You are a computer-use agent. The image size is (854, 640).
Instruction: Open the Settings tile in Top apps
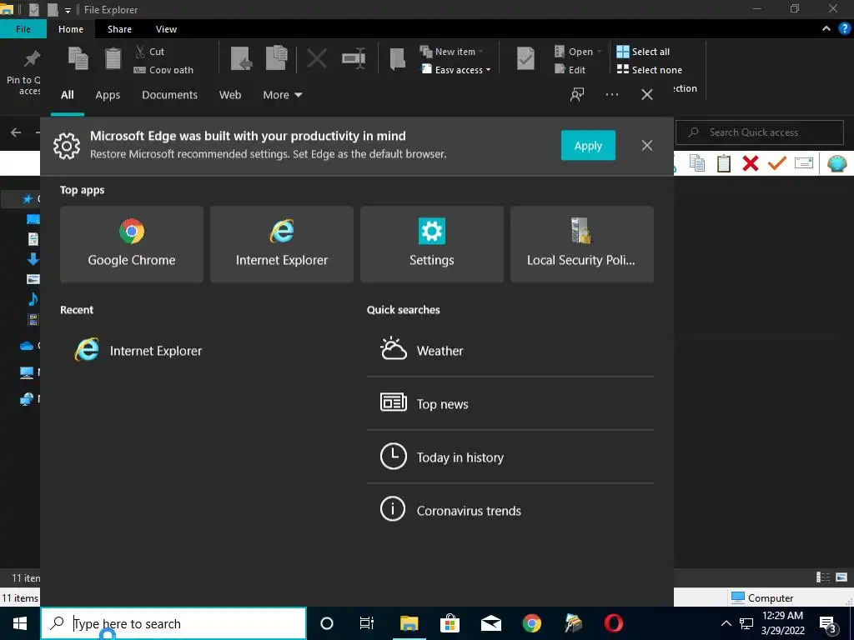pyautogui.click(x=432, y=244)
